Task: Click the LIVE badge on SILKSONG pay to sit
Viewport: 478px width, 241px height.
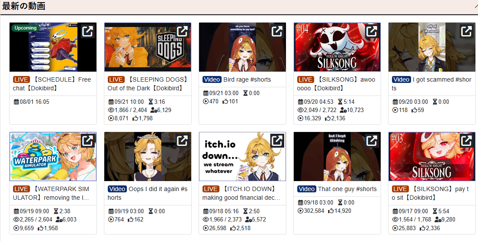Action: pos(400,189)
